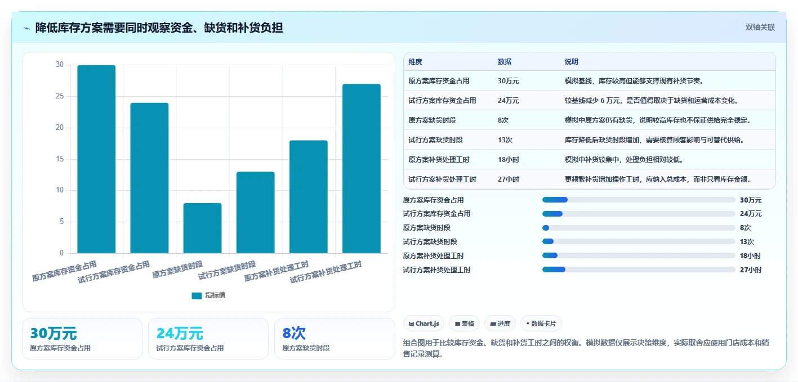
Task: Click the 13次 progress bar for 试行方案缺货时段
Action: tap(639, 241)
